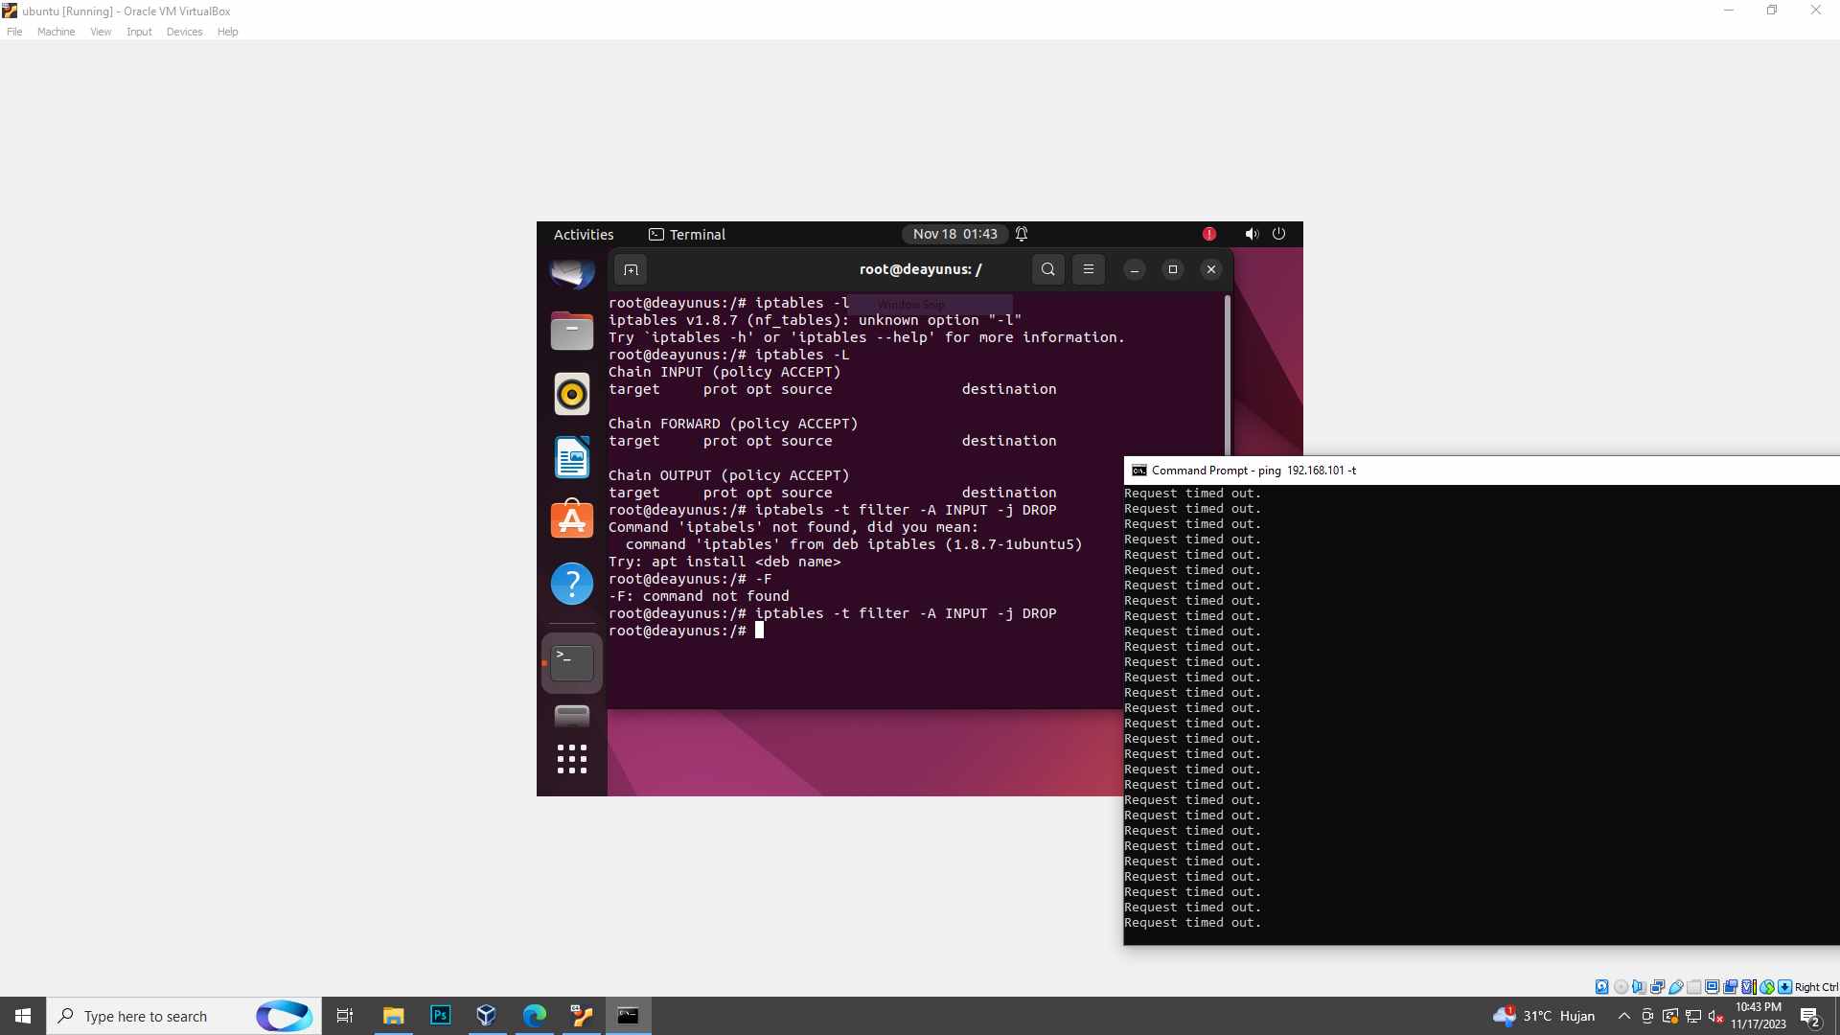Switch to VirtualBox taskbar icon
The width and height of the screenshot is (1840, 1035).
coord(486,1016)
